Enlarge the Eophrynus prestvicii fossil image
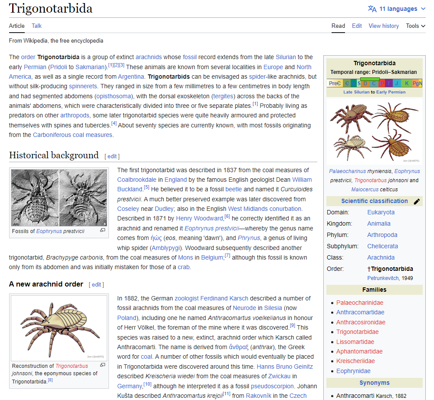 (103, 230)
